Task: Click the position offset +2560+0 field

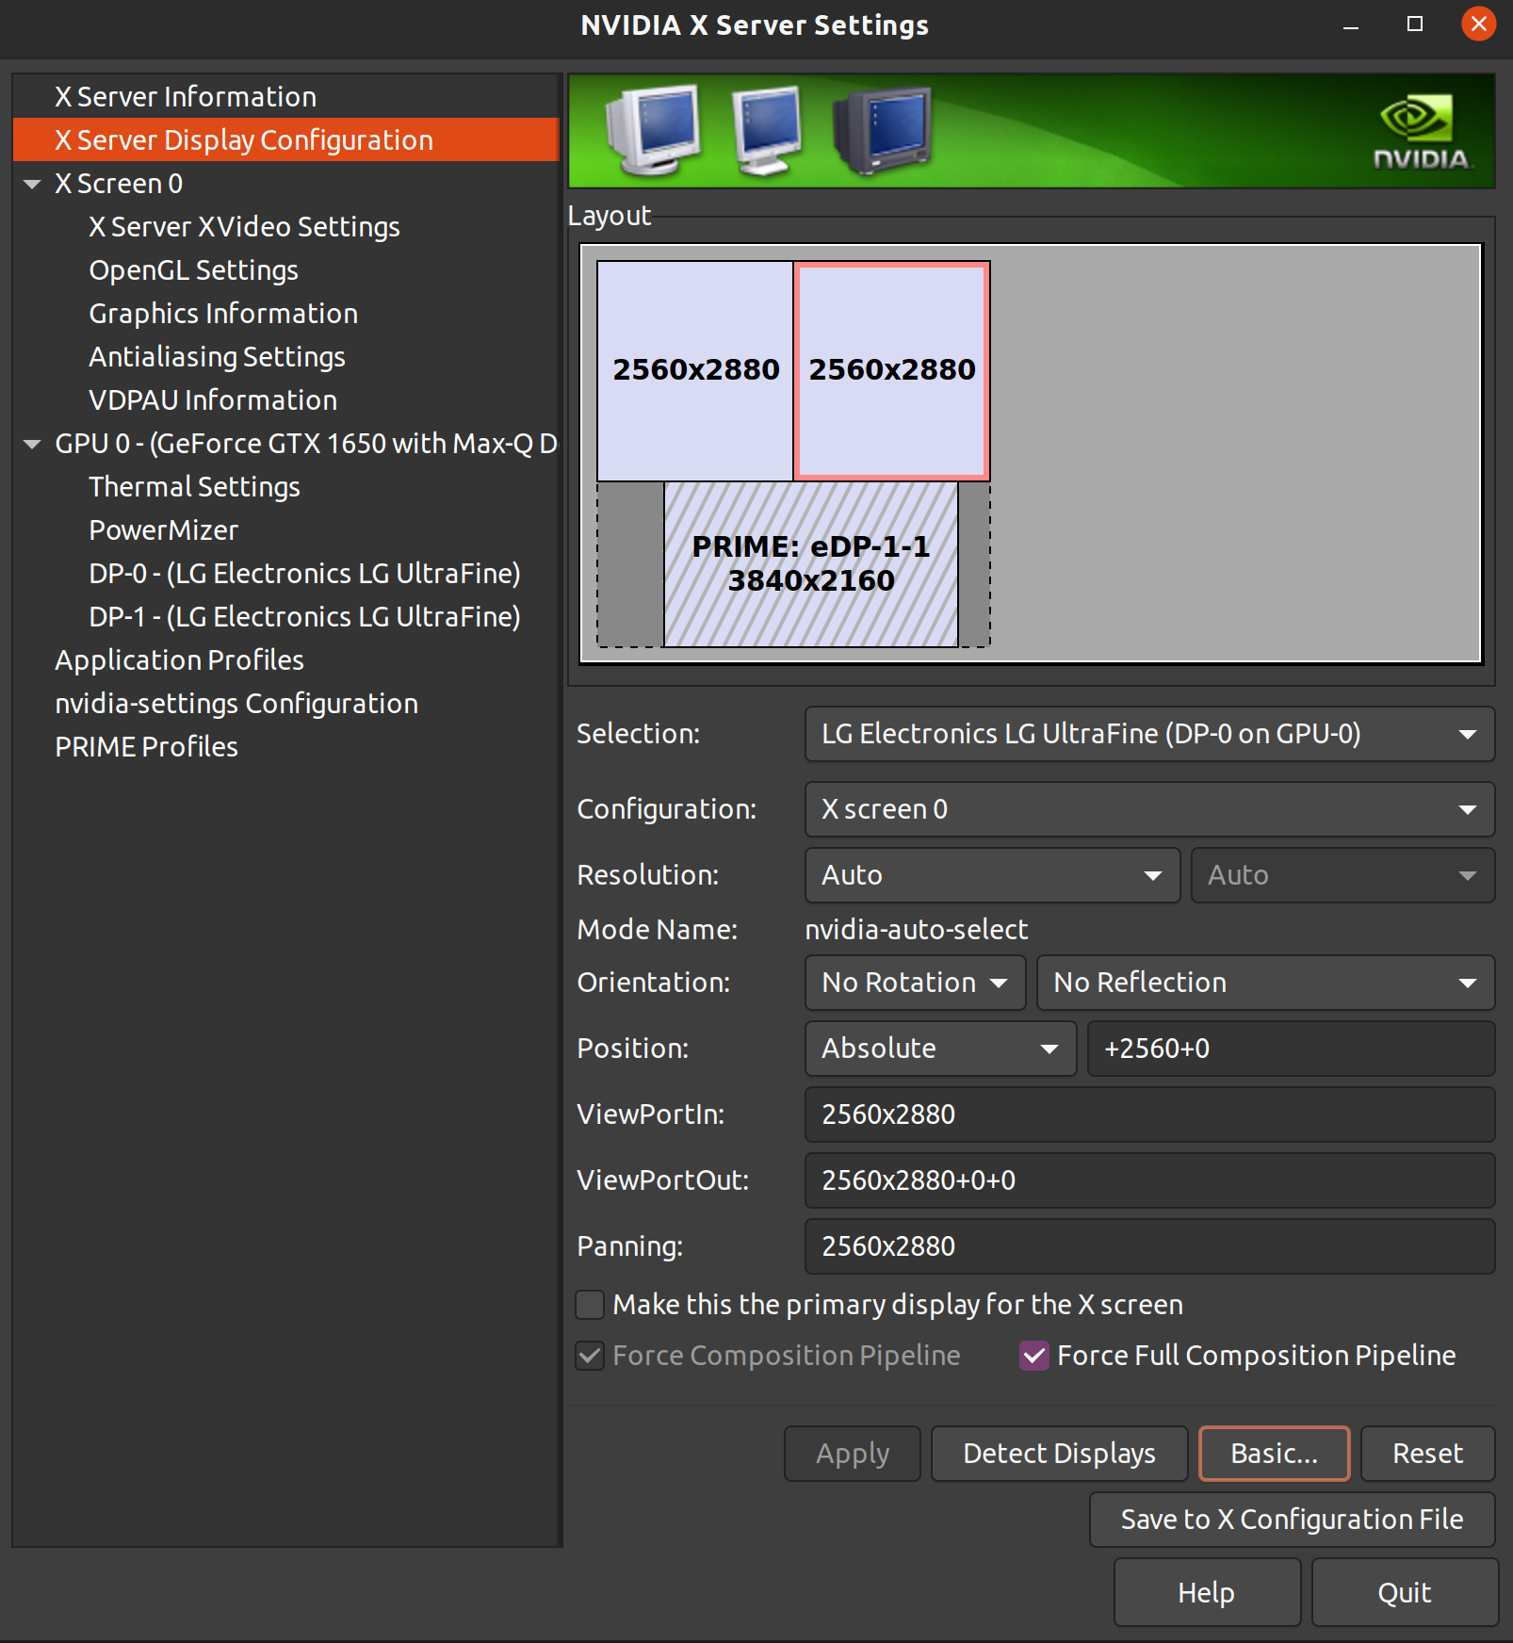Action: coord(1291,1049)
